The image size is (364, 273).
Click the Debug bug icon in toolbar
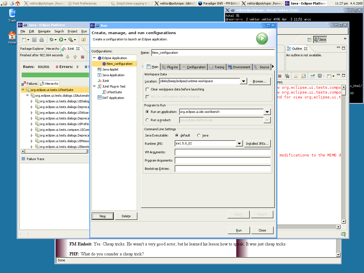coord(51,40)
